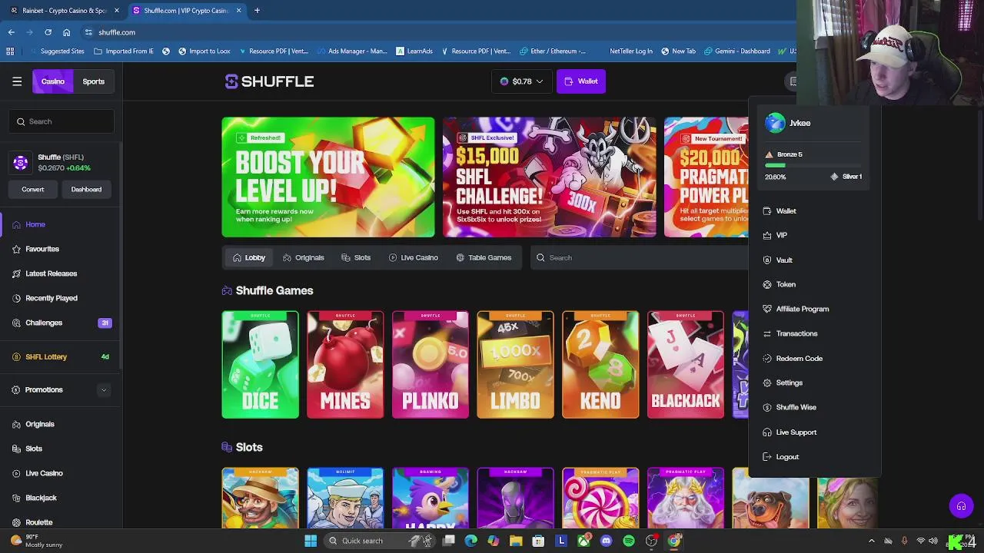
Task: Click browser reload button
Action: click(x=48, y=32)
